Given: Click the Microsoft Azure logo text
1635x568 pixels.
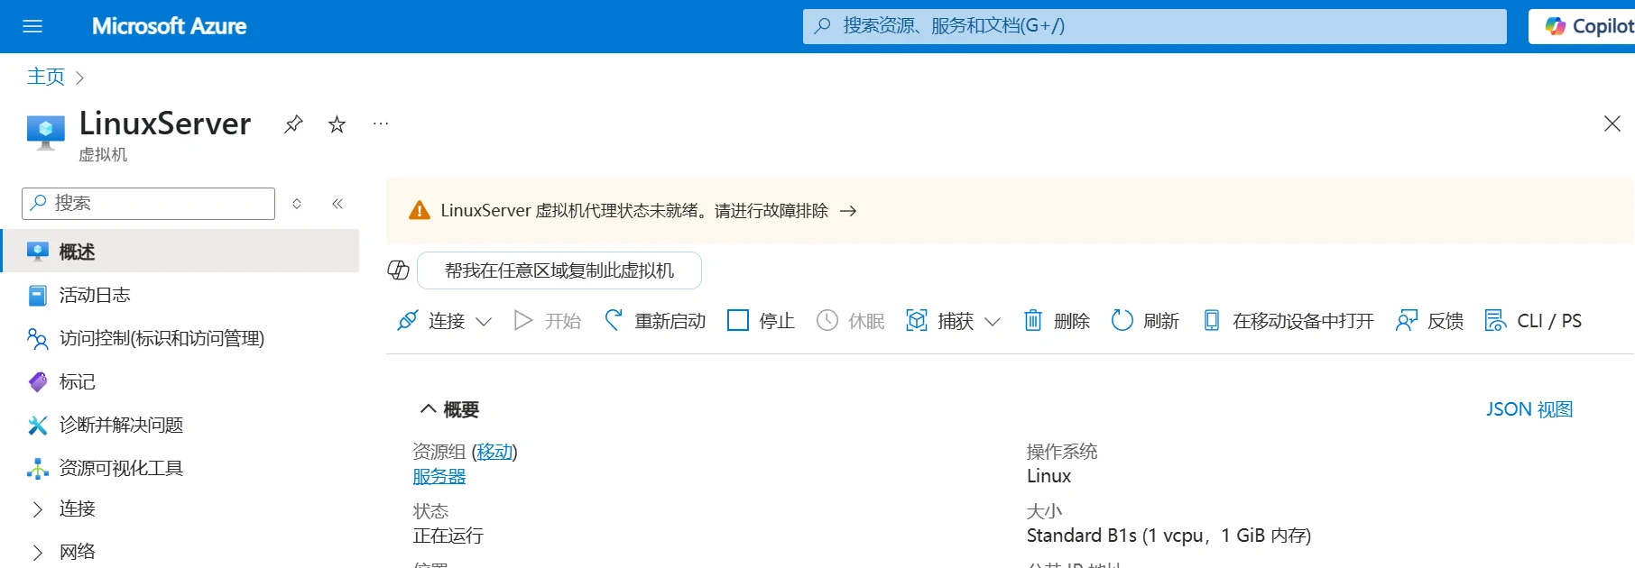Looking at the screenshot, I should (169, 26).
